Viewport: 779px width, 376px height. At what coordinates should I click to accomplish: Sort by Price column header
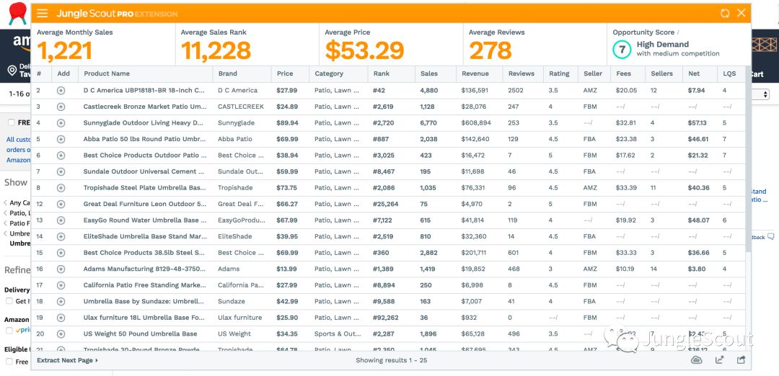[285, 73]
